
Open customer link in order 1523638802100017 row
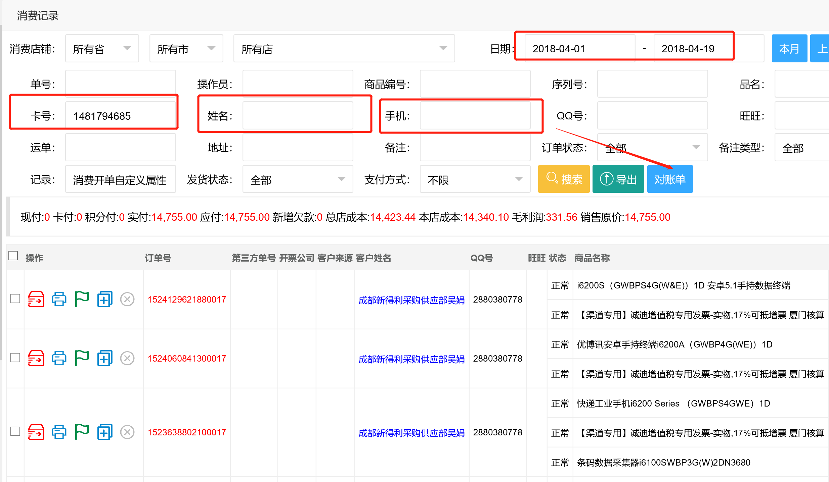[411, 433]
